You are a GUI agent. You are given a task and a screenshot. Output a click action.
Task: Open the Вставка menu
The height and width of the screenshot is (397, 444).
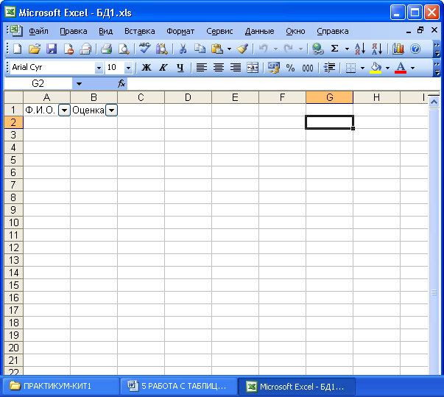tap(140, 31)
